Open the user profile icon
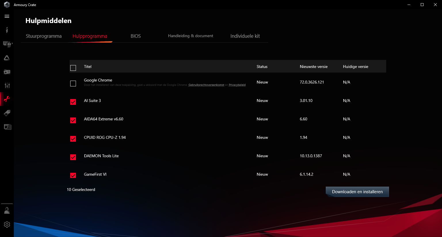This screenshot has width=442, height=237. pyautogui.click(x=7, y=211)
